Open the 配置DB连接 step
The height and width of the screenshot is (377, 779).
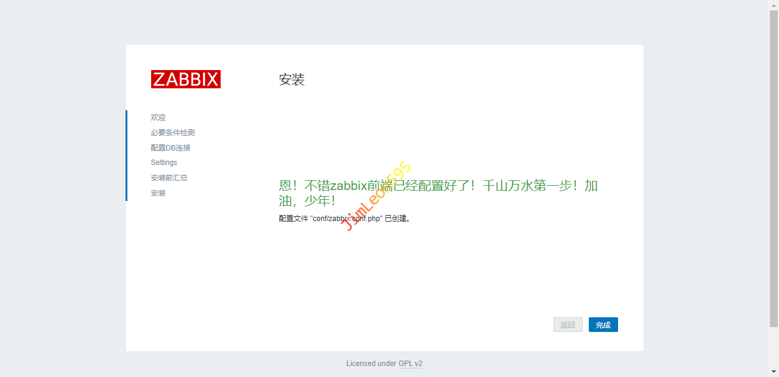171,148
